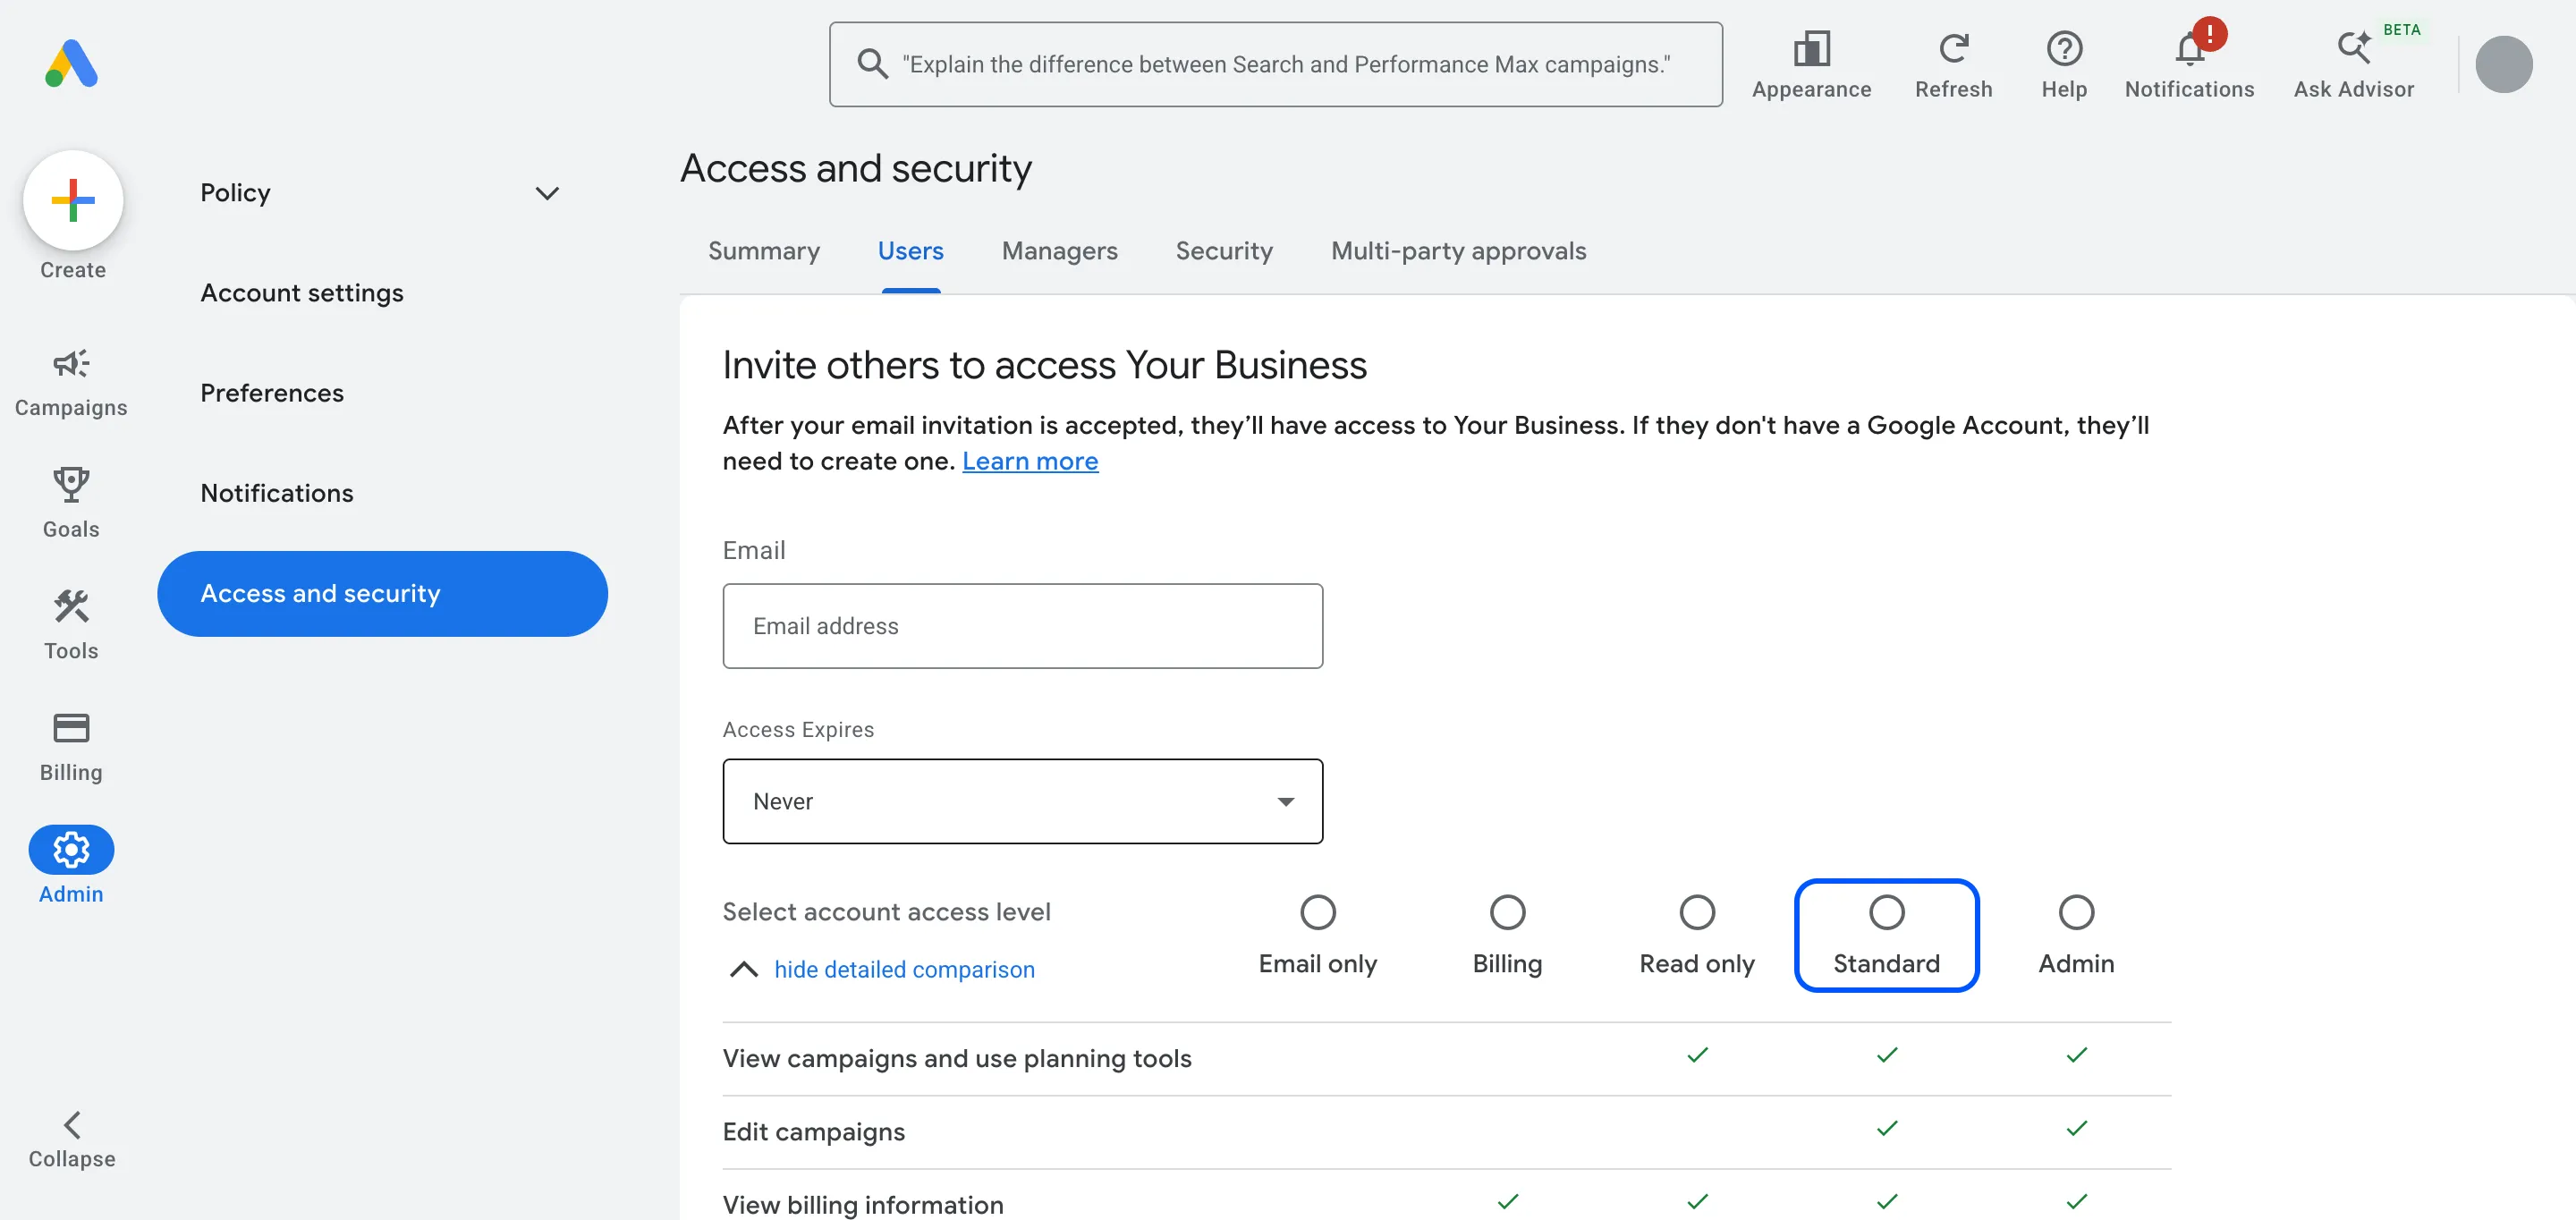This screenshot has height=1220, width=2576.
Task: Open the Learn more link
Action: [1029, 461]
